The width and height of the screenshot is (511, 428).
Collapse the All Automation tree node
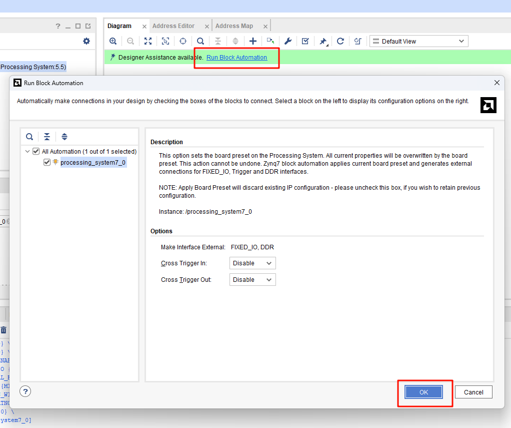(x=27, y=151)
